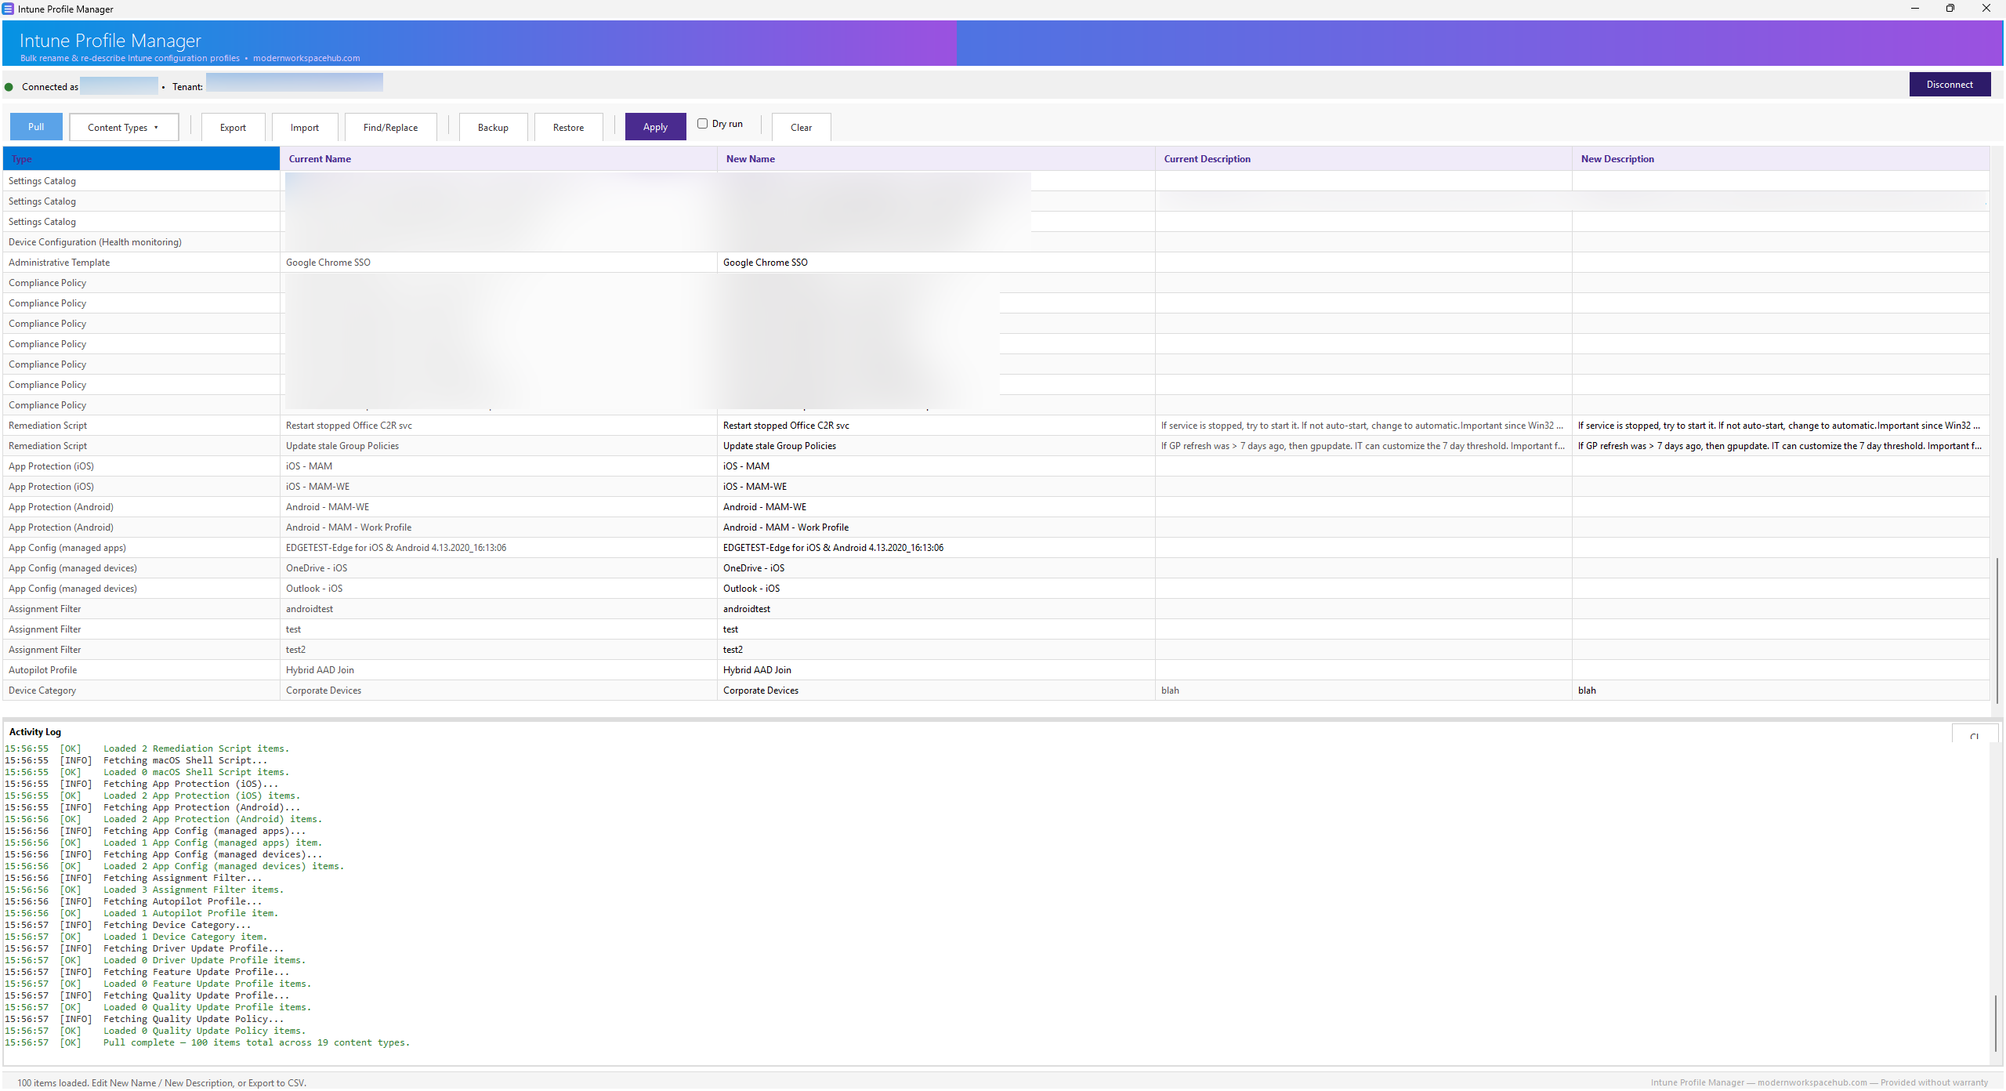
Task: Select Current Name 'iOS - MAM'
Action: tap(498, 466)
